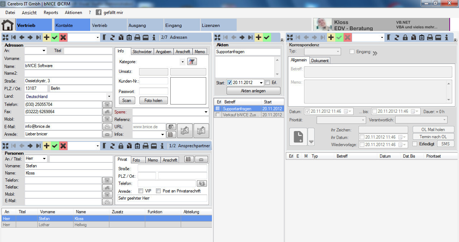Image resolution: width=459 pixels, height=242 pixels.
Task: Open the Reports menu
Action: pos(51,13)
